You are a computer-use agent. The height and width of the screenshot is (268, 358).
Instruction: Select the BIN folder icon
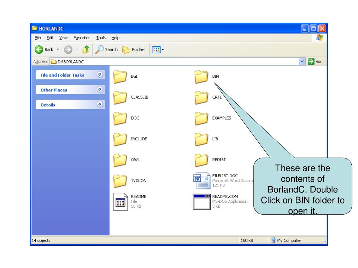pos(201,76)
